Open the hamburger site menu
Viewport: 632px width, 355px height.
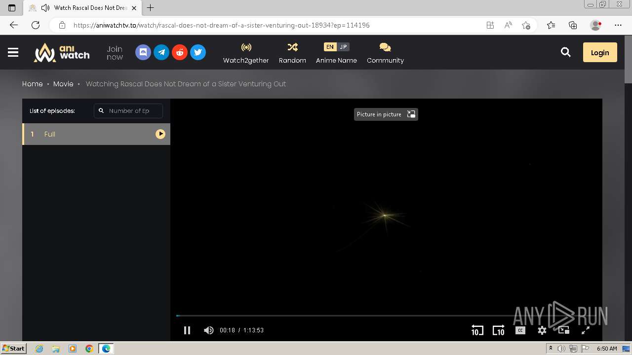13,52
